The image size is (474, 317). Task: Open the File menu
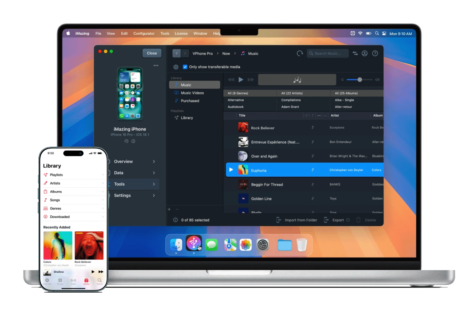pos(98,34)
